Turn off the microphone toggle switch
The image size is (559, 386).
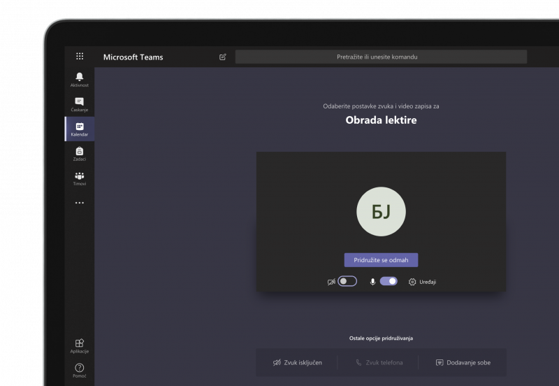tap(389, 281)
